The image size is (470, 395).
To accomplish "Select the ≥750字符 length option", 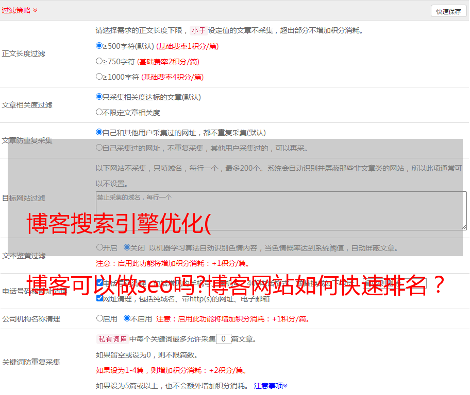I will pos(99,61).
